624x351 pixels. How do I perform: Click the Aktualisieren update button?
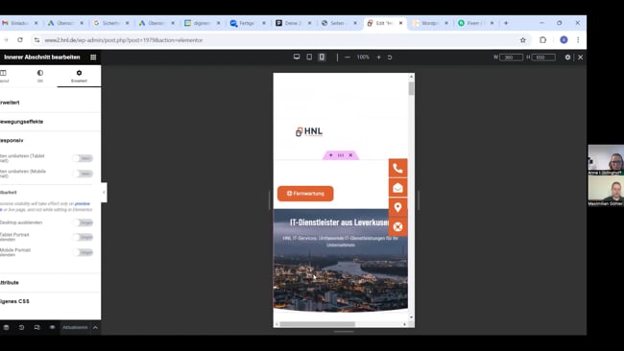[75, 328]
